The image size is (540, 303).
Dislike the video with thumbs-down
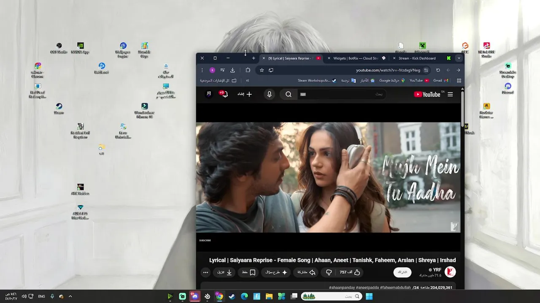(329, 272)
